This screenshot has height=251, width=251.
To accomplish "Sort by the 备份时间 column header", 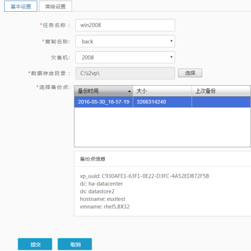I will click(x=103, y=91).
